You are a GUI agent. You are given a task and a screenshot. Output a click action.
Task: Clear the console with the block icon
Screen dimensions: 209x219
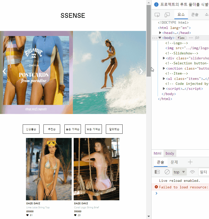tap(167, 172)
